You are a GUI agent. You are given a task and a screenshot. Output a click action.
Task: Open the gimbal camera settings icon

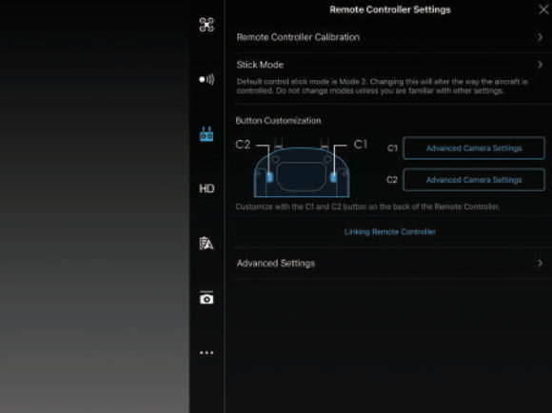click(207, 298)
